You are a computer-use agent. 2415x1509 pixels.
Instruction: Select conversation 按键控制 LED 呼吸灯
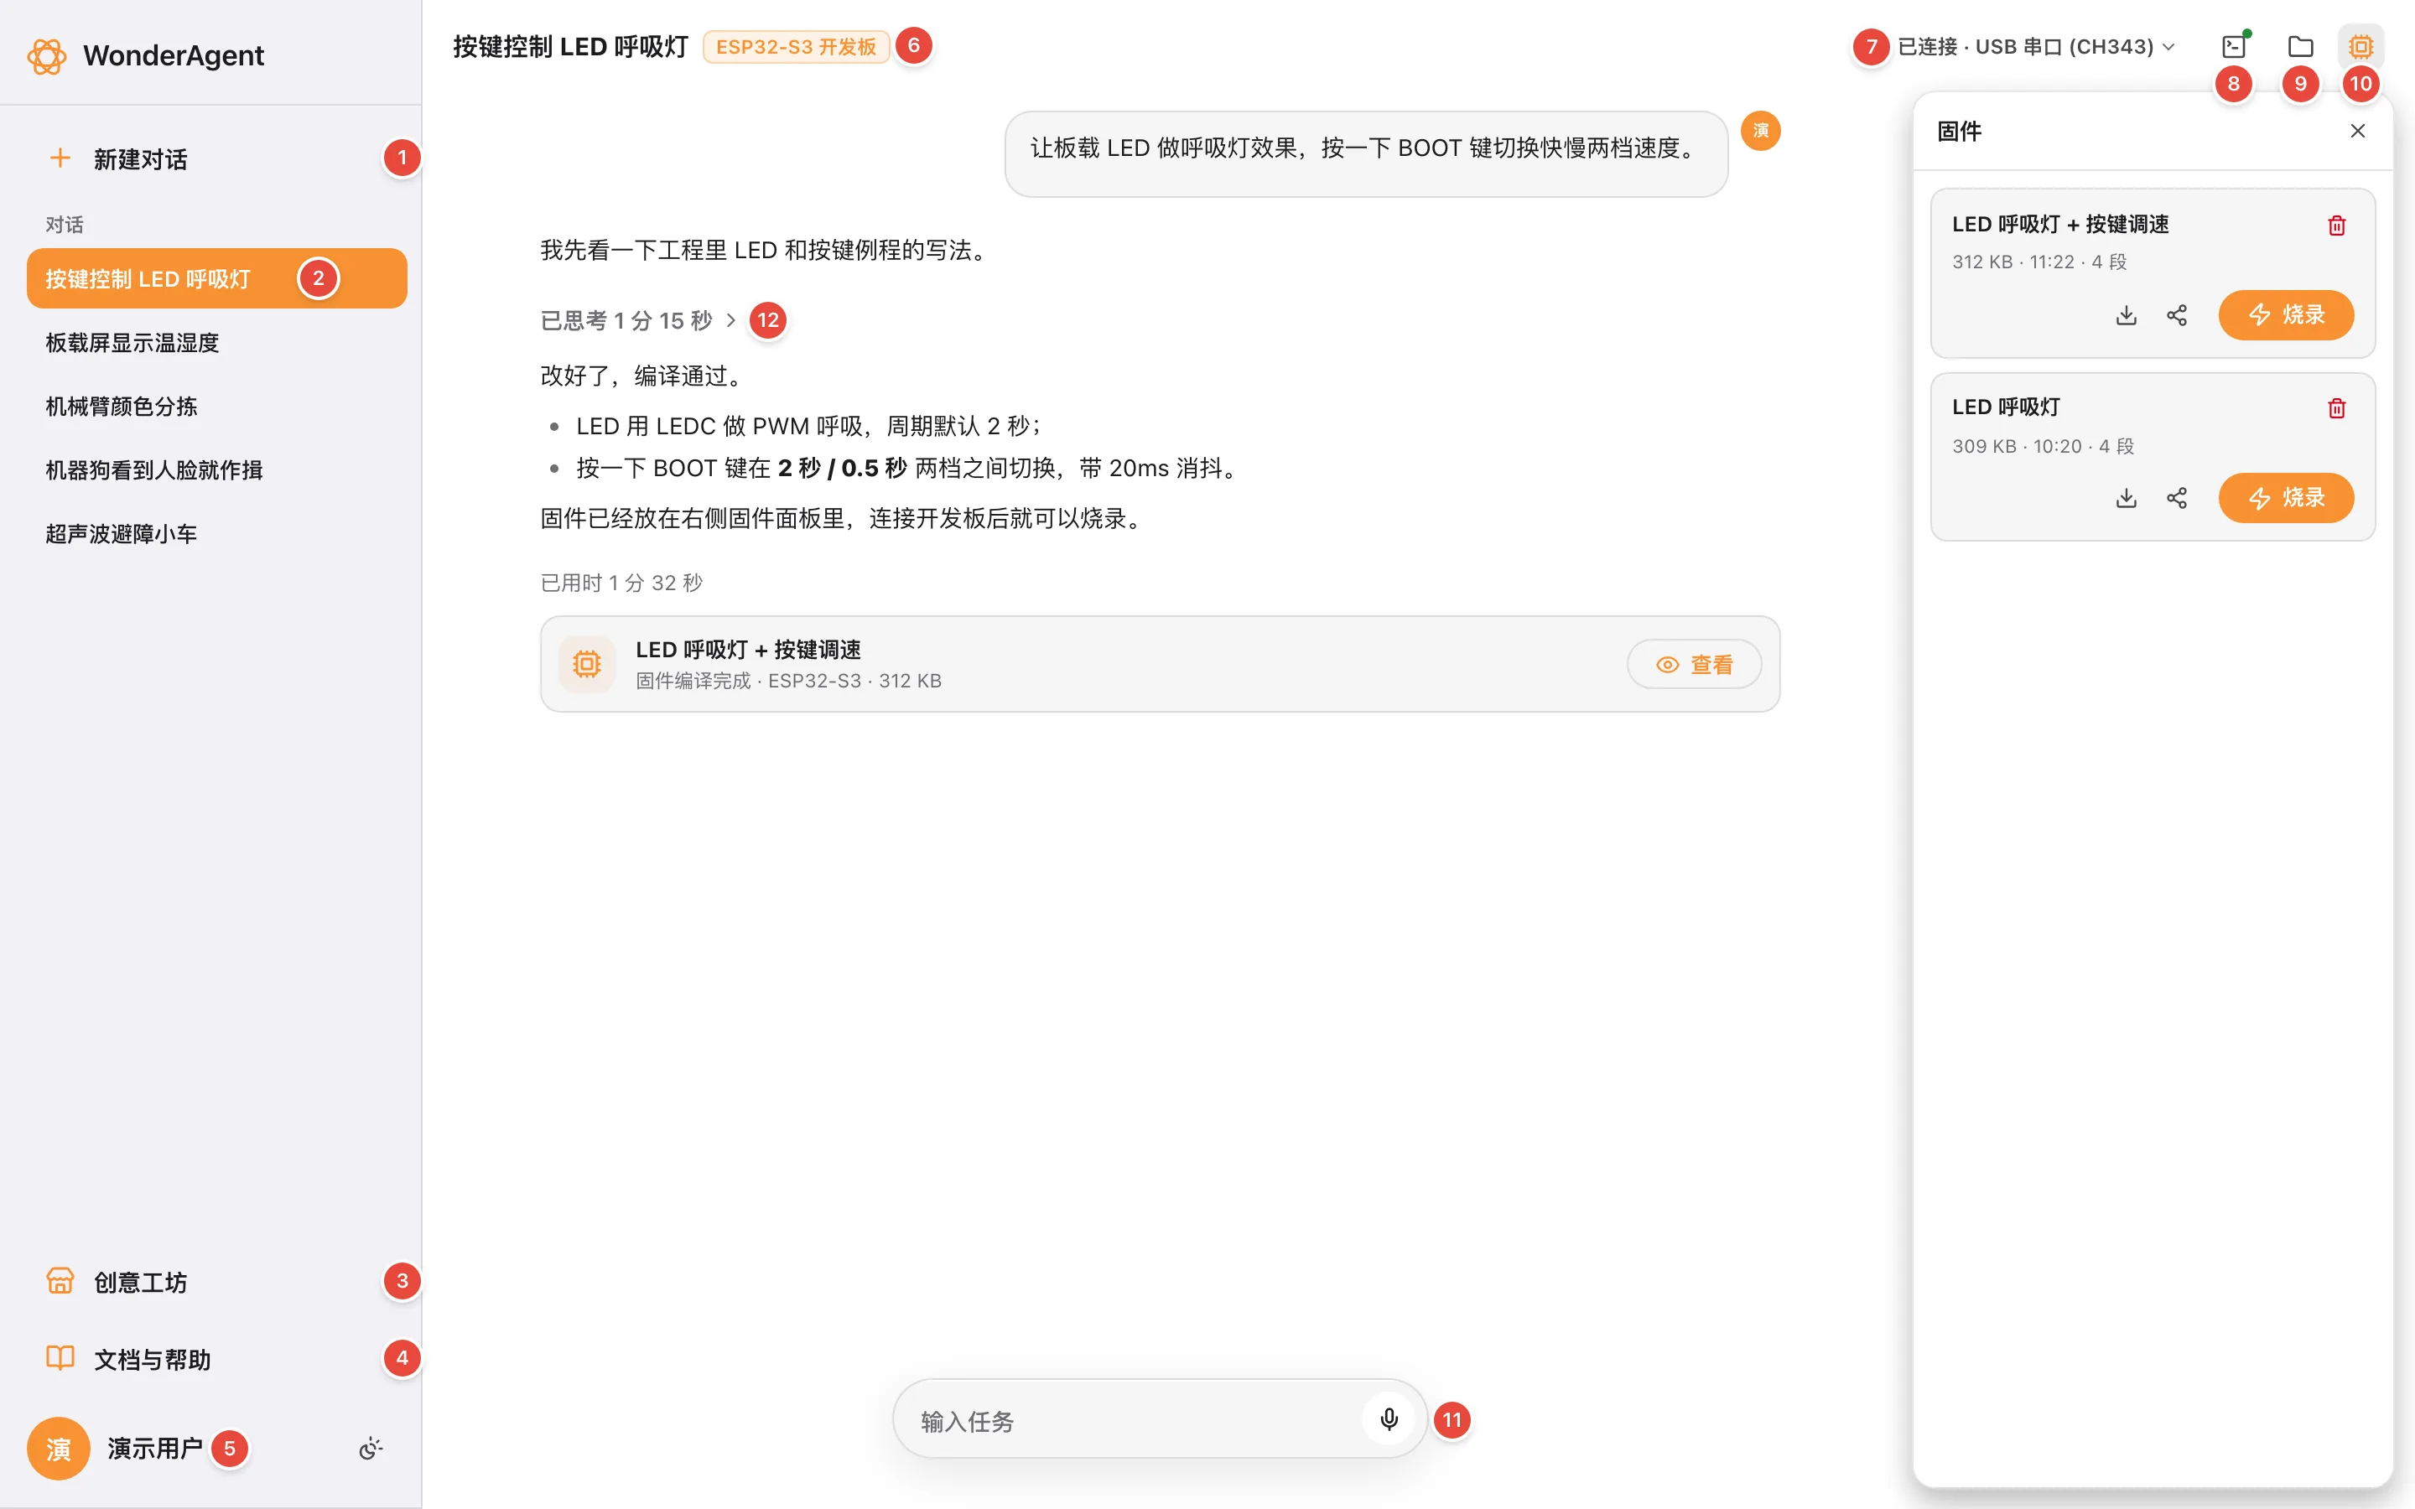click(x=216, y=278)
